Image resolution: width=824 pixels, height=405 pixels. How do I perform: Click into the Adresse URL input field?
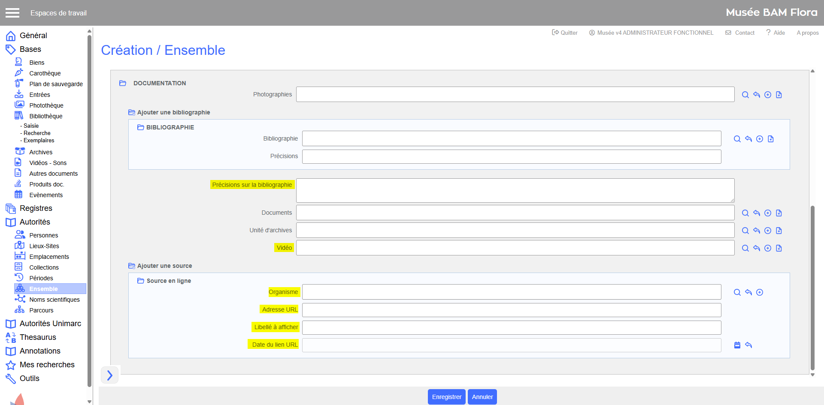point(511,310)
